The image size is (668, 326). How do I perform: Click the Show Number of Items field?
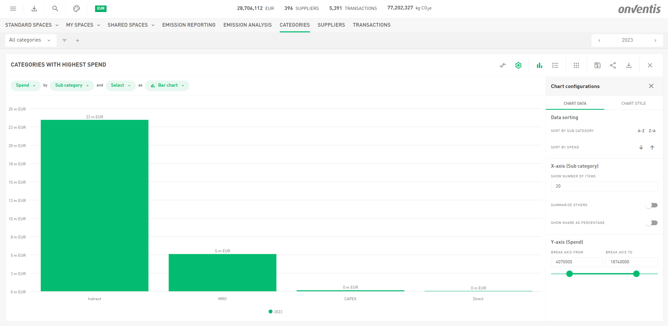604,186
